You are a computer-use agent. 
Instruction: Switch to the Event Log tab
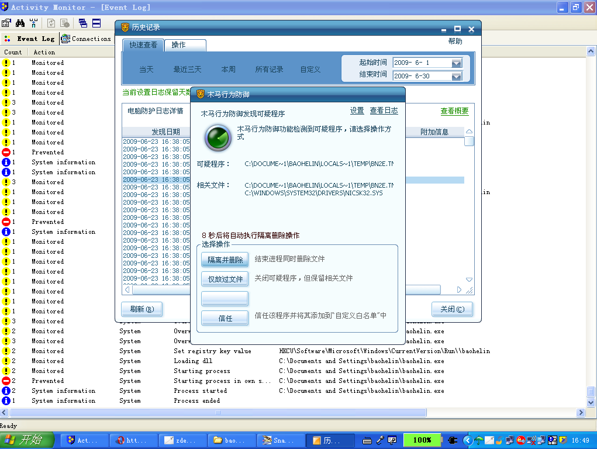29,39
